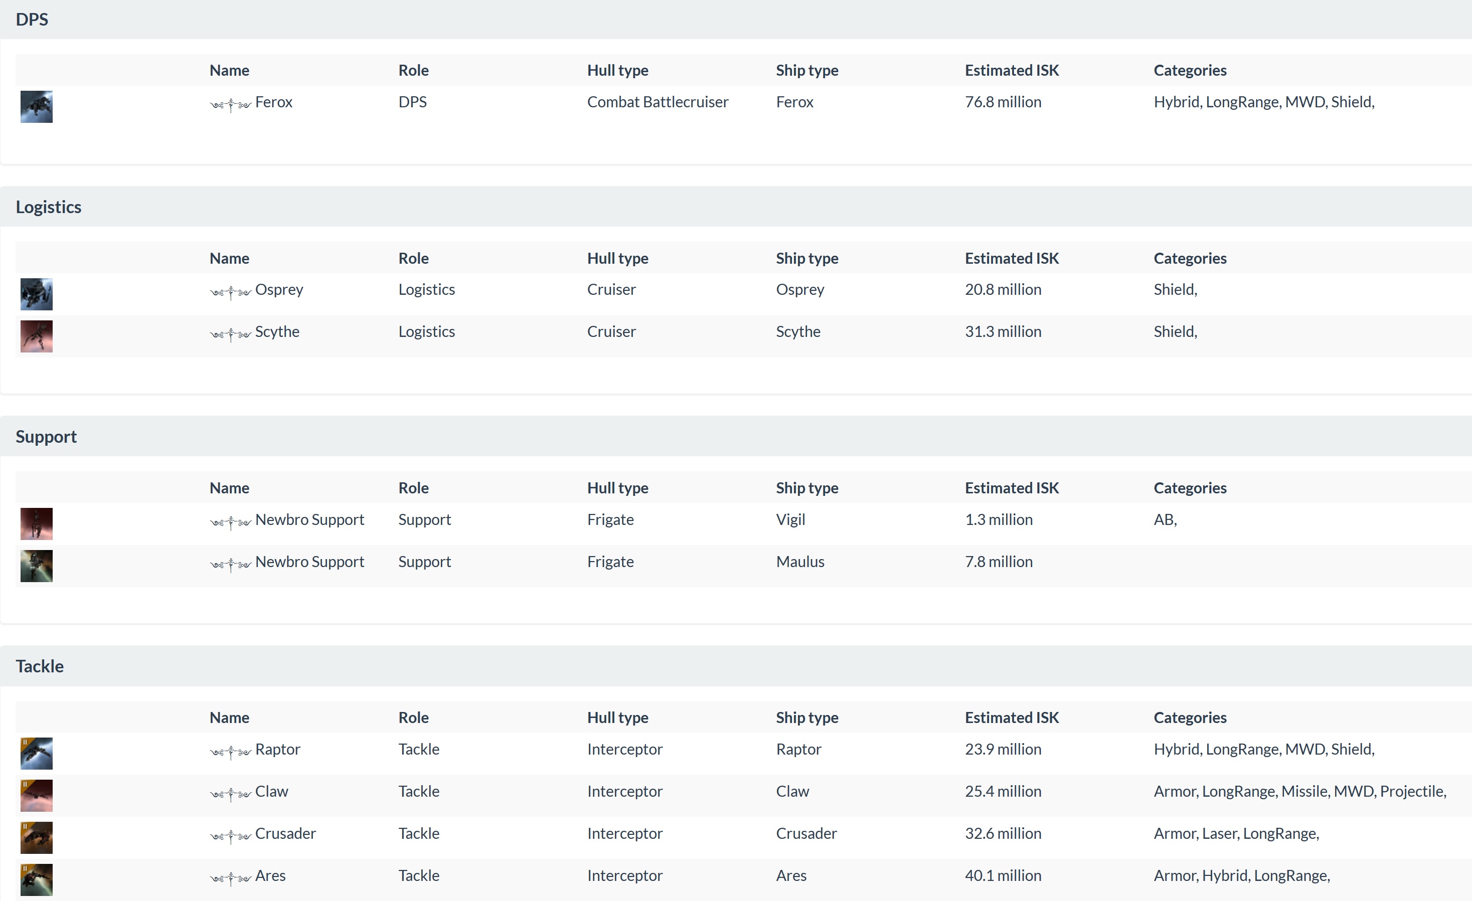The height and width of the screenshot is (901, 1472).
Task: Open the Newbro Support Vigil fitting link
Action: (309, 519)
